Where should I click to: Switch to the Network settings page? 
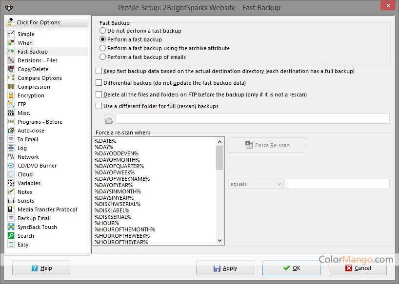pos(28,157)
